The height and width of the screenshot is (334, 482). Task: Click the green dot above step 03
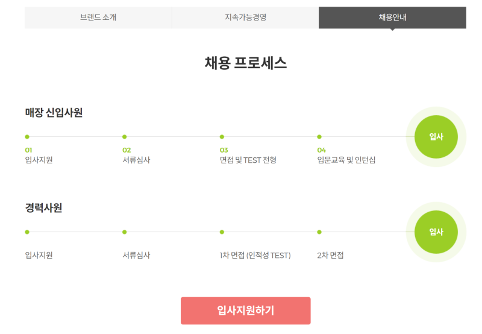(x=222, y=137)
